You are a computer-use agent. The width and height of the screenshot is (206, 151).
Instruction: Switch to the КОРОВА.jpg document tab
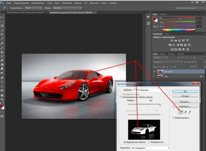(x=26, y=13)
